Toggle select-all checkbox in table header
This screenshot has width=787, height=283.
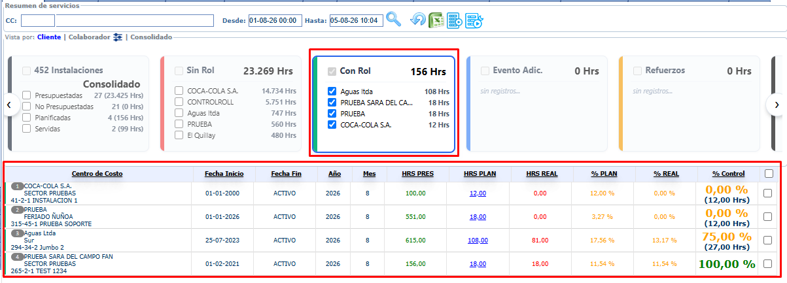(769, 173)
